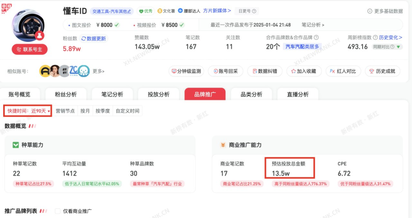Click the ¥ 商业推广能力 icon
Viewport: 412px width, 218px height.
click(x=223, y=145)
